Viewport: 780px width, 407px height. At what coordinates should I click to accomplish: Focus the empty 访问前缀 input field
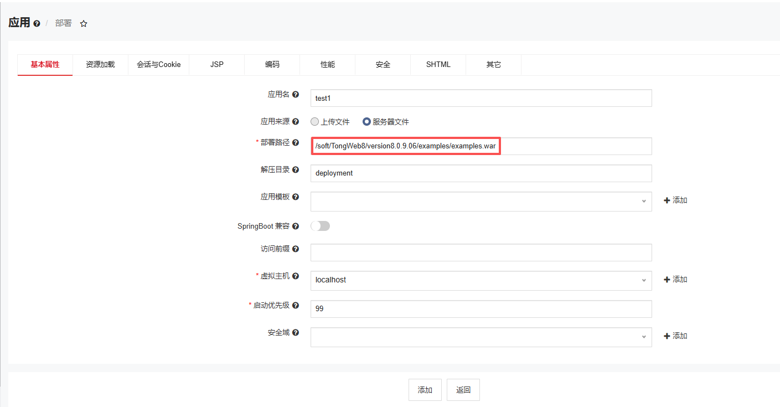point(481,253)
